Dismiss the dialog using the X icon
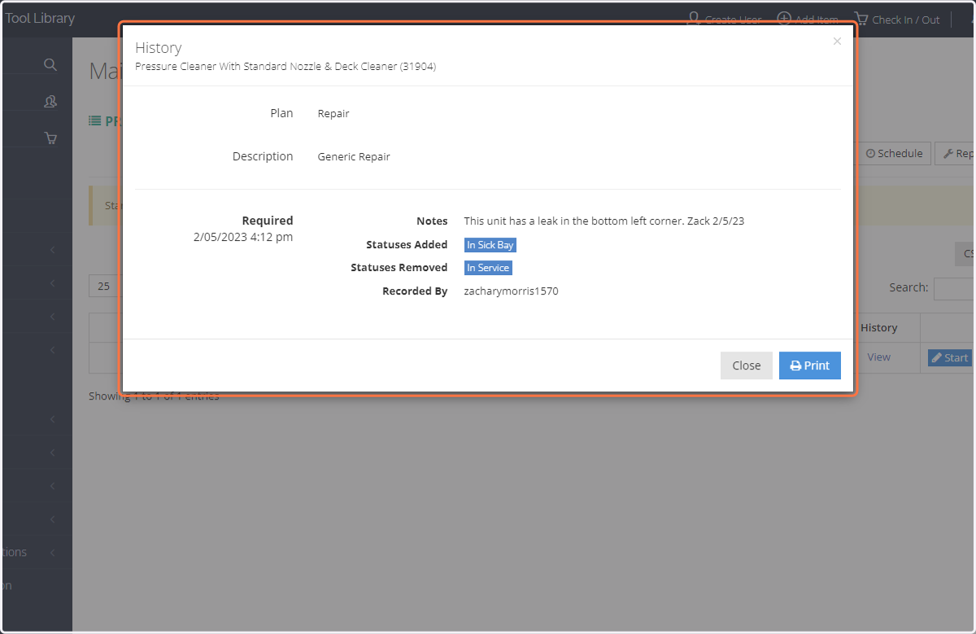The width and height of the screenshot is (976, 634). 837,42
